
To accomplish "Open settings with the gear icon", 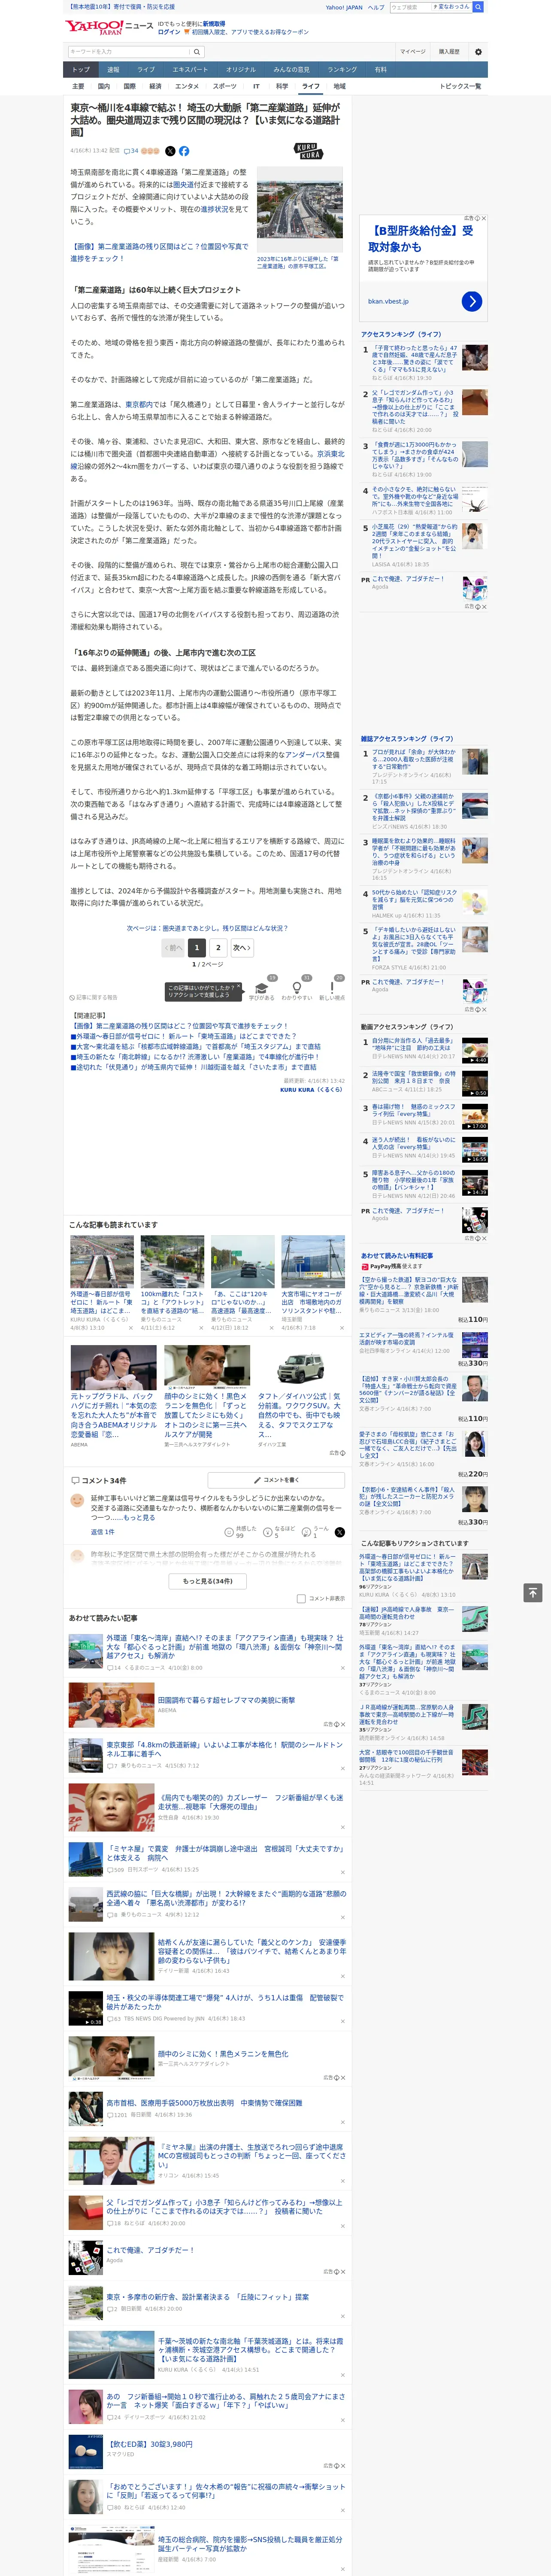I will pyautogui.click(x=478, y=51).
